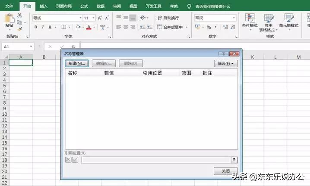Apply comma style icon

(x=216, y=27)
